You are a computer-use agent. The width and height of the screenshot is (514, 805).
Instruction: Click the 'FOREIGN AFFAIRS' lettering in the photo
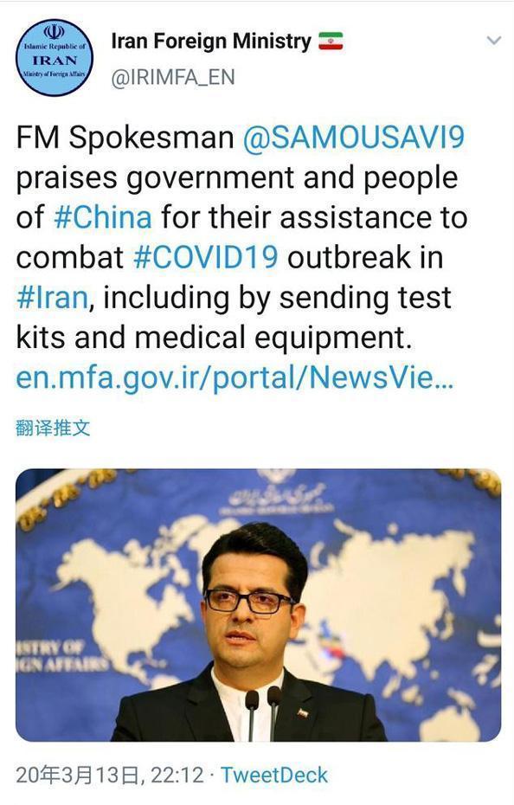point(61,655)
